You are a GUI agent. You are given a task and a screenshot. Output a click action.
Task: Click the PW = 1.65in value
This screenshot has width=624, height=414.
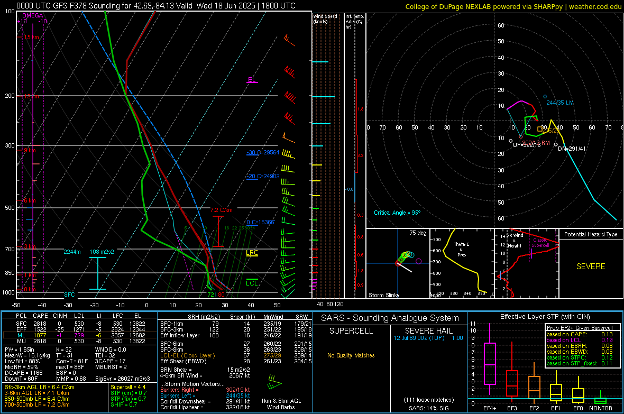(21, 349)
